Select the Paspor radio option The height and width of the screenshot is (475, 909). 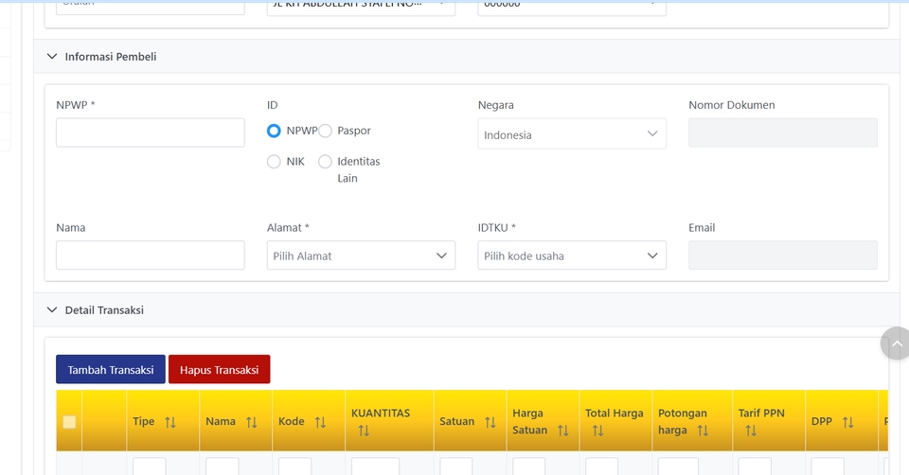point(325,131)
